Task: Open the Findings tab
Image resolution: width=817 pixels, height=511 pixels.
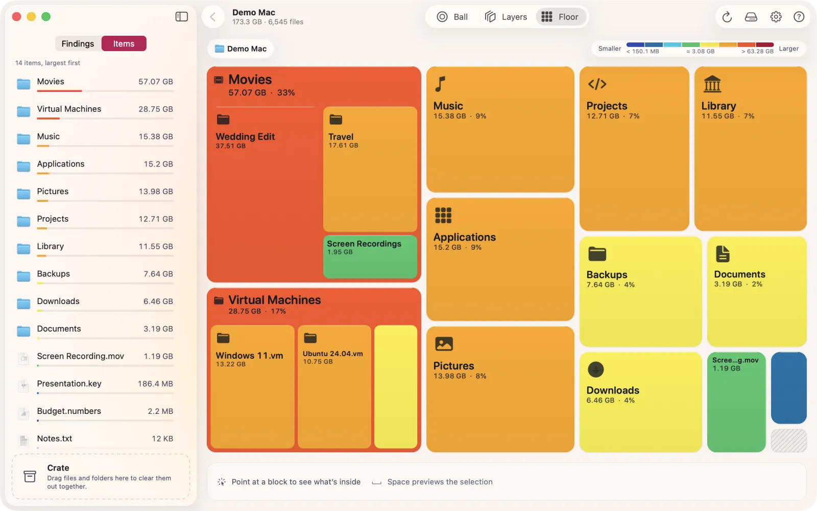Action: pyautogui.click(x=78, y=43)
